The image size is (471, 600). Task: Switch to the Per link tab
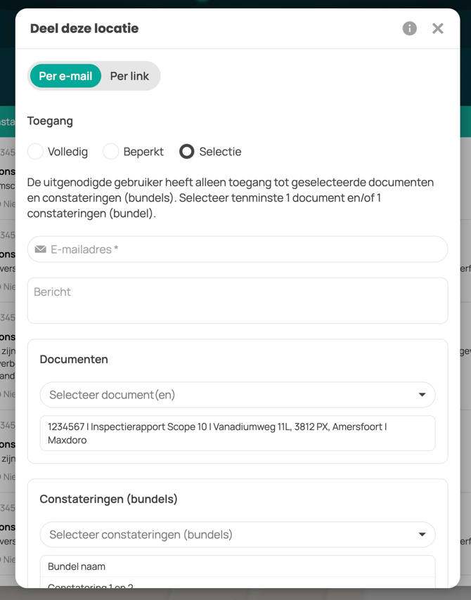(129, 76)
